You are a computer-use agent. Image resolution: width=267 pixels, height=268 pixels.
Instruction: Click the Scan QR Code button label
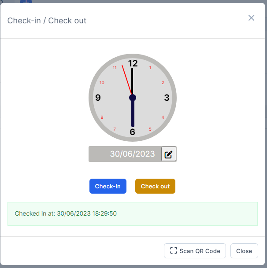pyautogui.click(x=200, y=251)
